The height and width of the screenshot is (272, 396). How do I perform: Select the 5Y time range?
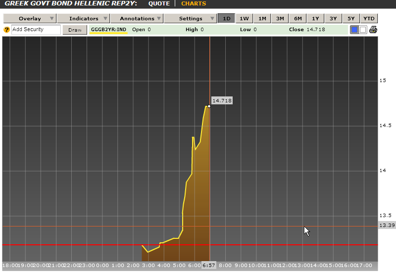click(x=351, y=18)
